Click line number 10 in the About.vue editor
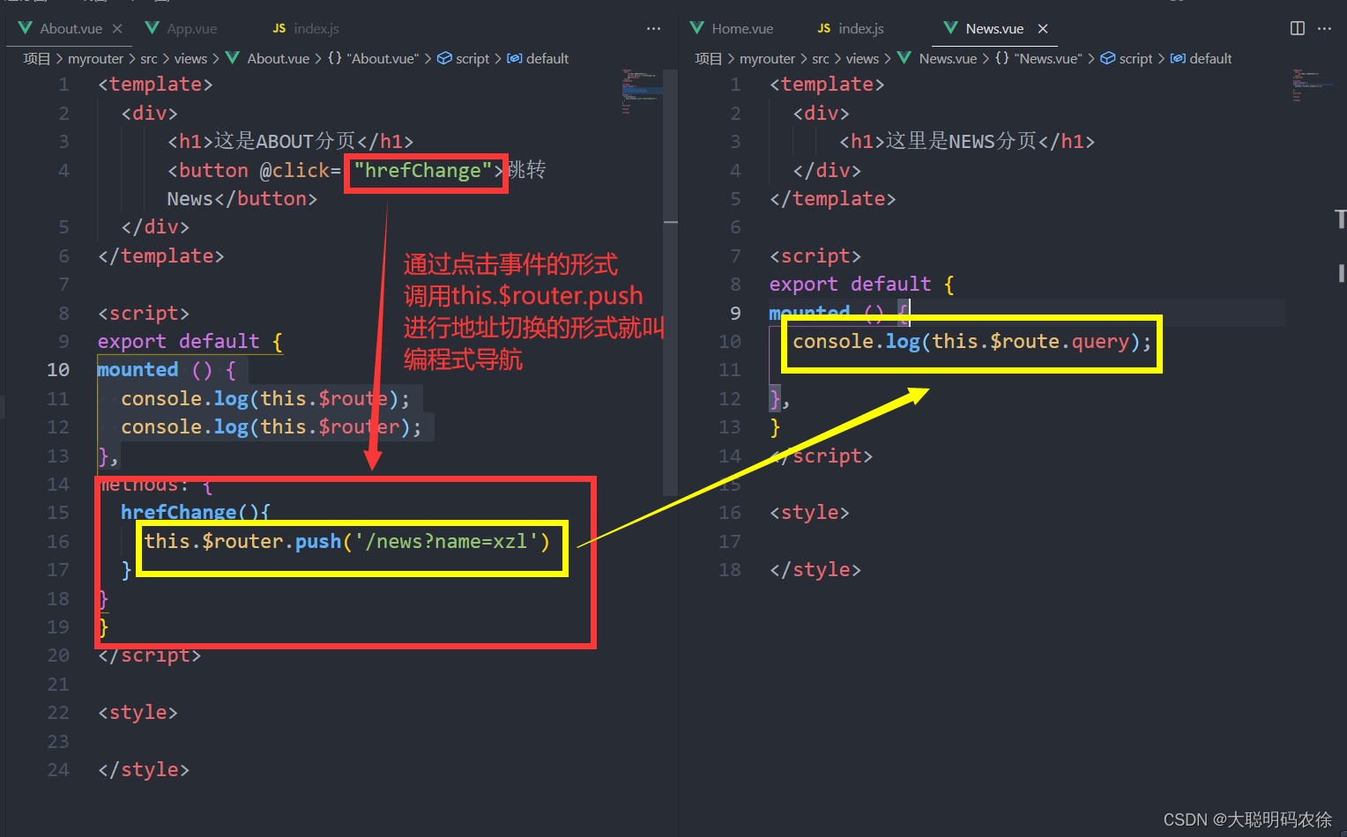The width and height of the screenshot is (1347, 837). pos(58,370)
